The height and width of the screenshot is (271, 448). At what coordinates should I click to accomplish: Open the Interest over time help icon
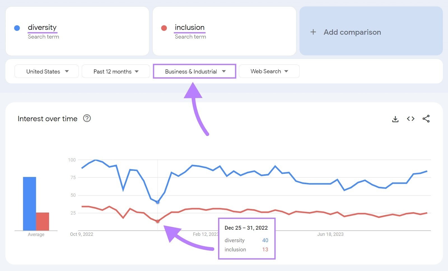tap(87, 118)
